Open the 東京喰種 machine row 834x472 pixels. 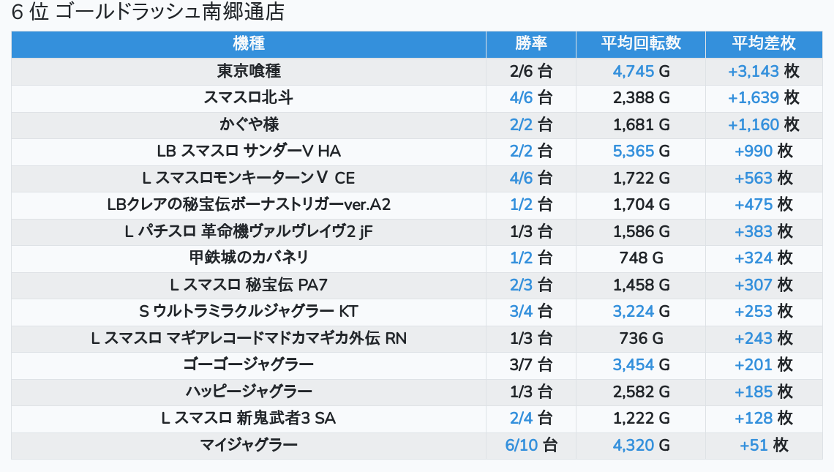[x=249, y=71]
